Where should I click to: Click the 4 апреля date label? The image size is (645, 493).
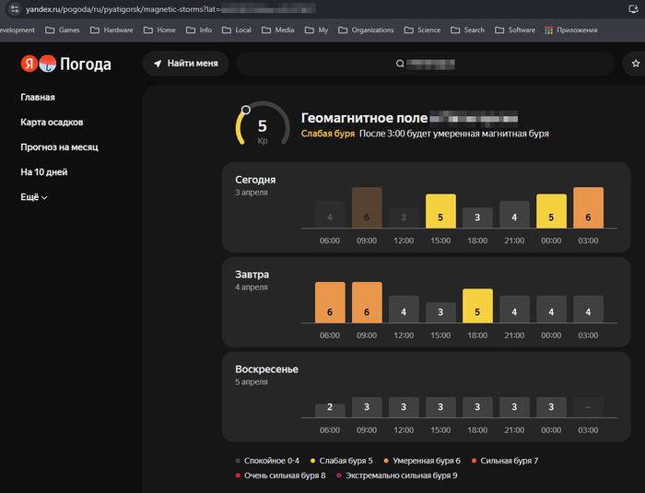252,287
